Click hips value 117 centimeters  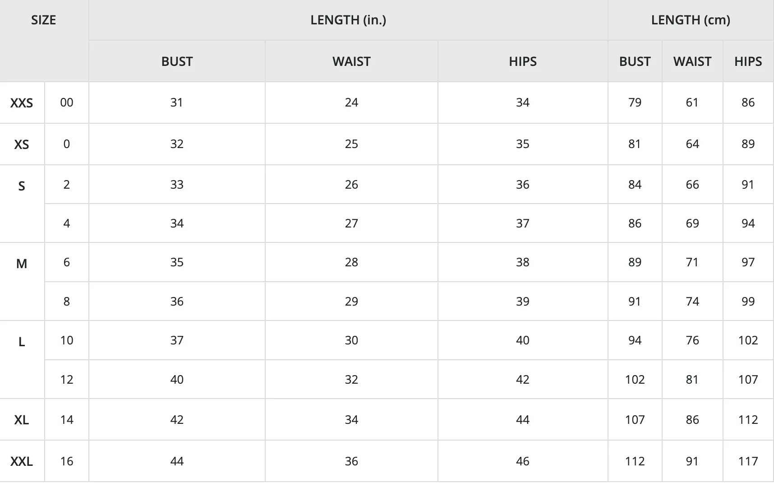click(x=748, y=461)
